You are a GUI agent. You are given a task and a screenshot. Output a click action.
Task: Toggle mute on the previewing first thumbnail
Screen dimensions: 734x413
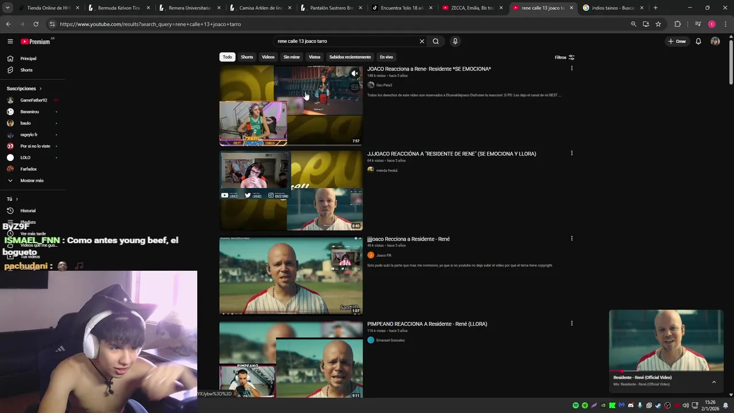[355, 73]
